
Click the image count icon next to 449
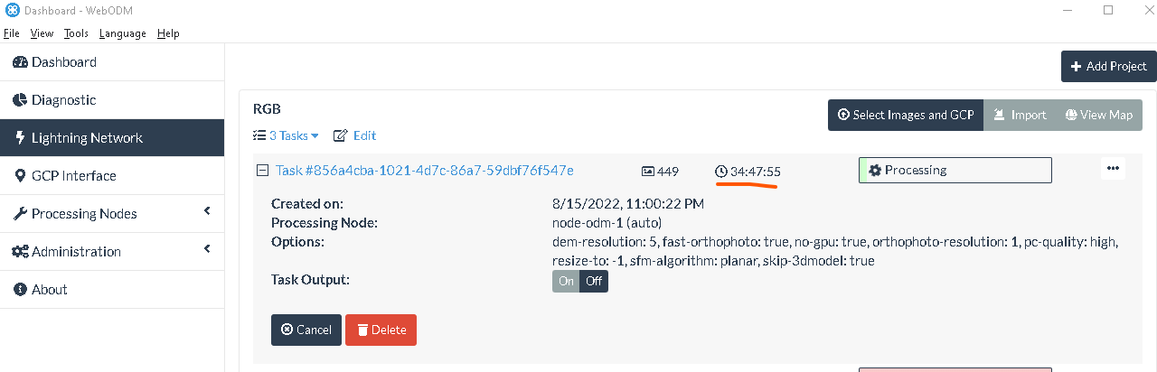[647, 171]
